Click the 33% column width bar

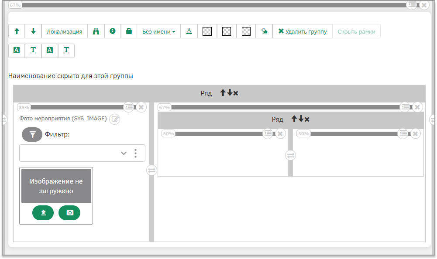point(77,107)
